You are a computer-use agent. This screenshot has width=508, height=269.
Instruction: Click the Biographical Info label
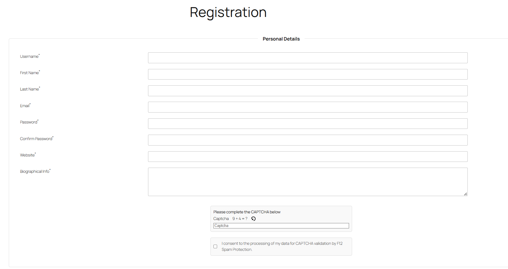tap(35, 172)
